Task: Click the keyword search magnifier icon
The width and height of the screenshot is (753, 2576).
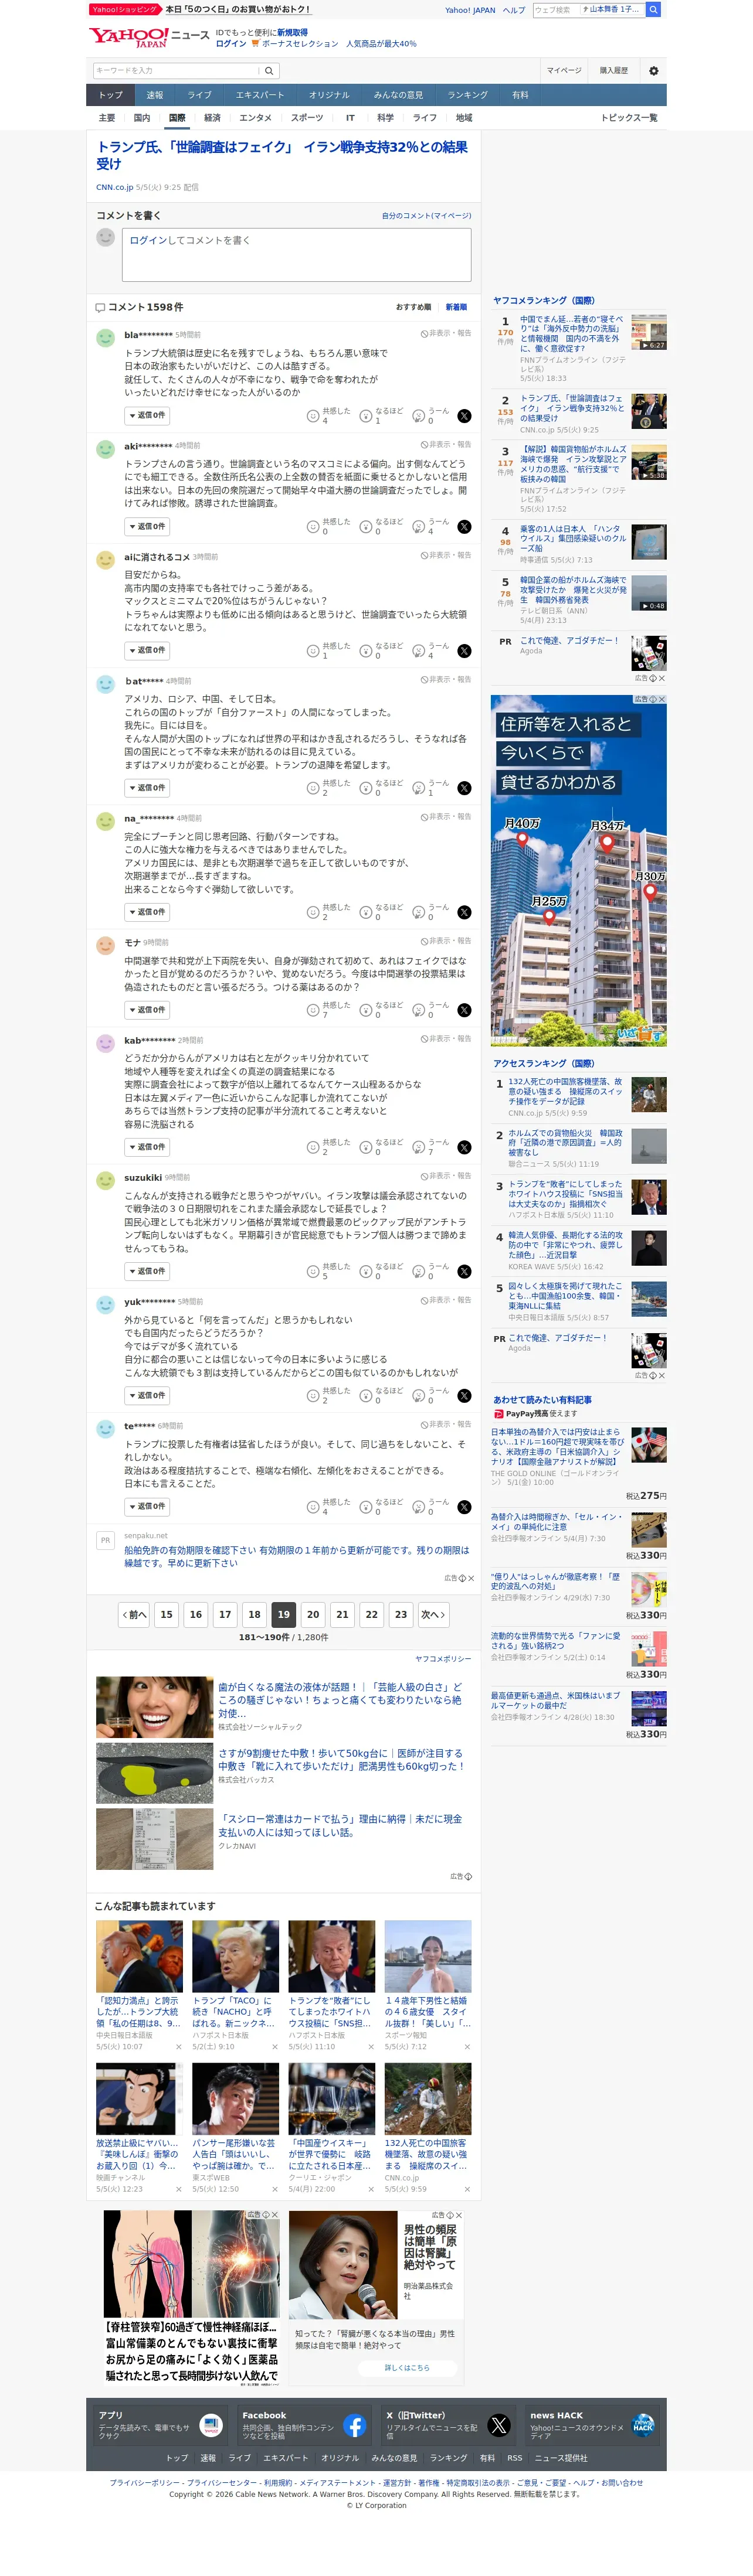Action: click(x=269, y=71)
